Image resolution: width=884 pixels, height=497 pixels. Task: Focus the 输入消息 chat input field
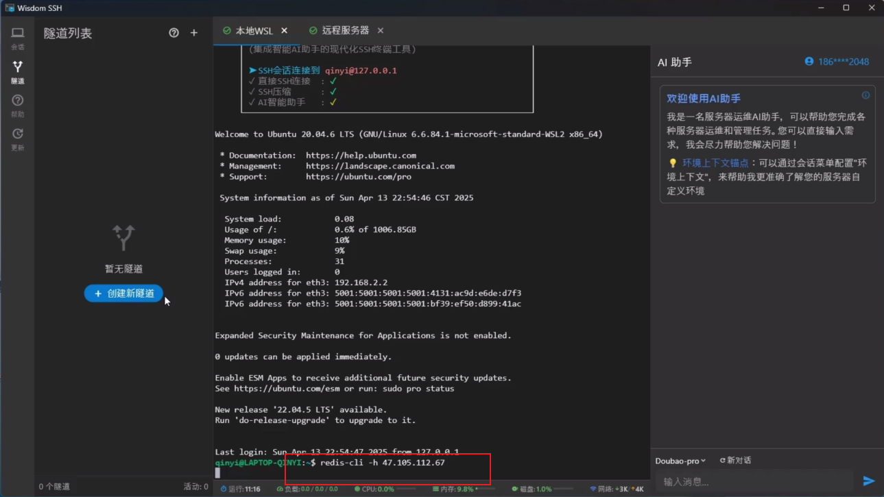coord(754,481)
